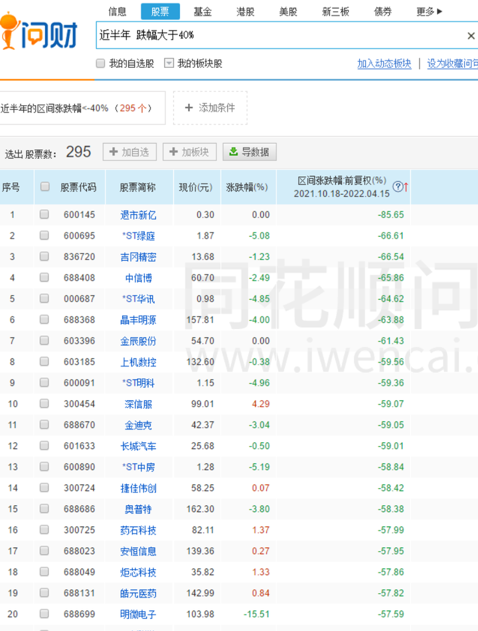
Task: Open the 美股 tab
Action: [288, 12]
